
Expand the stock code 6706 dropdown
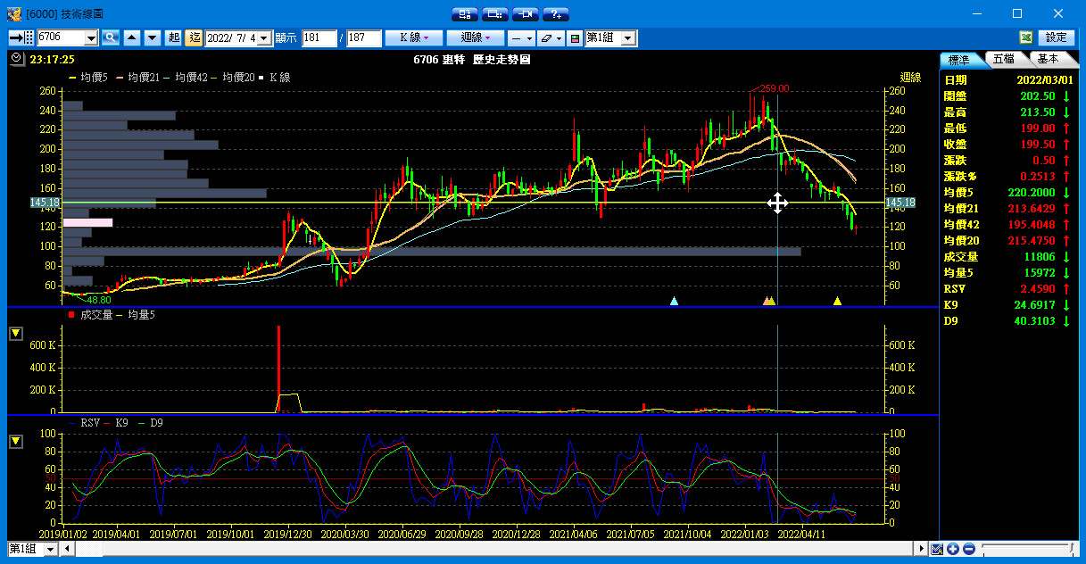(91, 37)
